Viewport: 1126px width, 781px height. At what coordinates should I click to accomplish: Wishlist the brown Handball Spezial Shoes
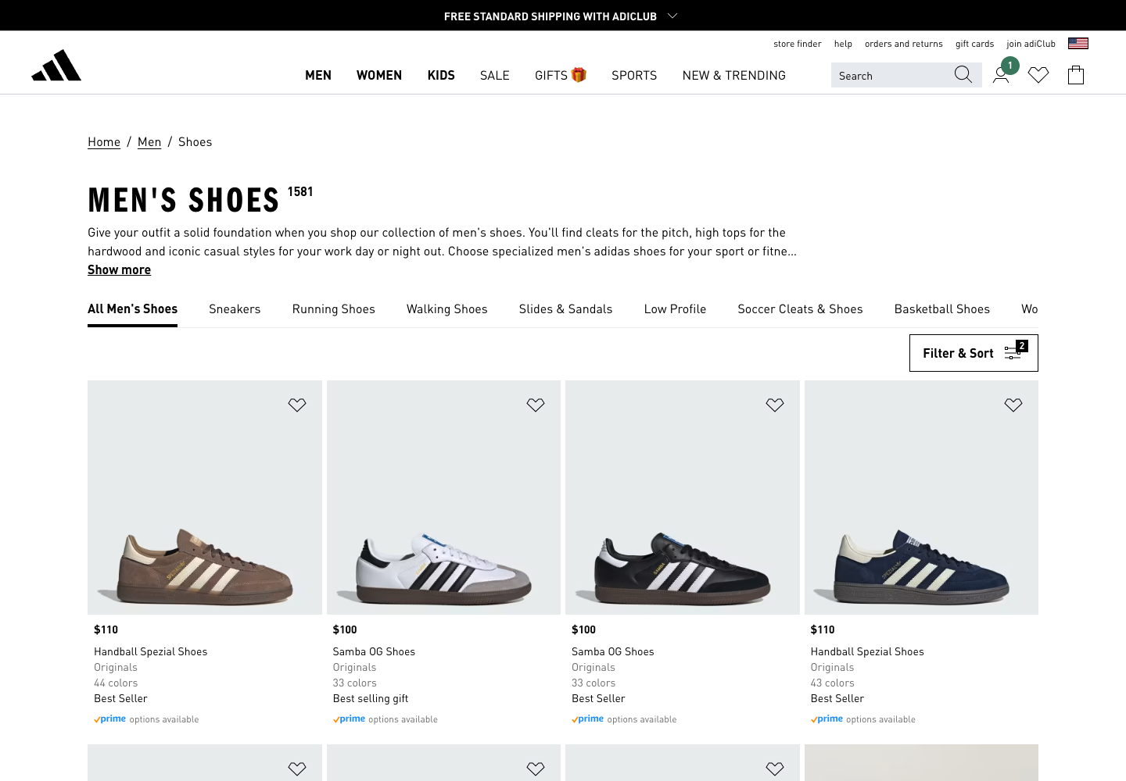click(297, 405)
